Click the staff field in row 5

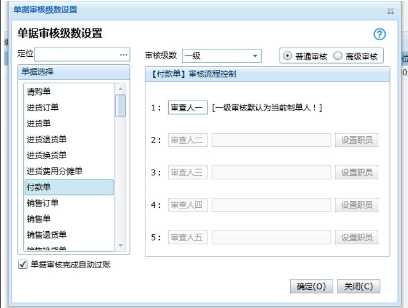[x=272, y=237]
